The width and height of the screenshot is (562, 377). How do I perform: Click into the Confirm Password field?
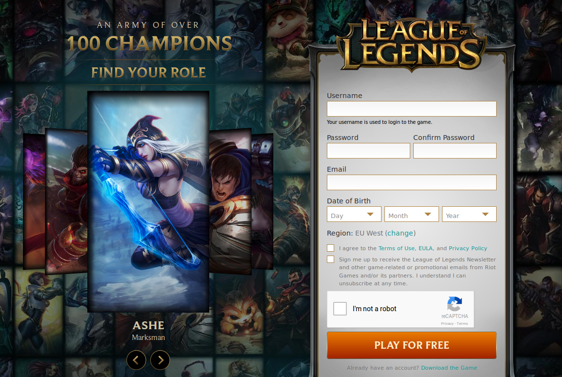[x=455, y=151]
